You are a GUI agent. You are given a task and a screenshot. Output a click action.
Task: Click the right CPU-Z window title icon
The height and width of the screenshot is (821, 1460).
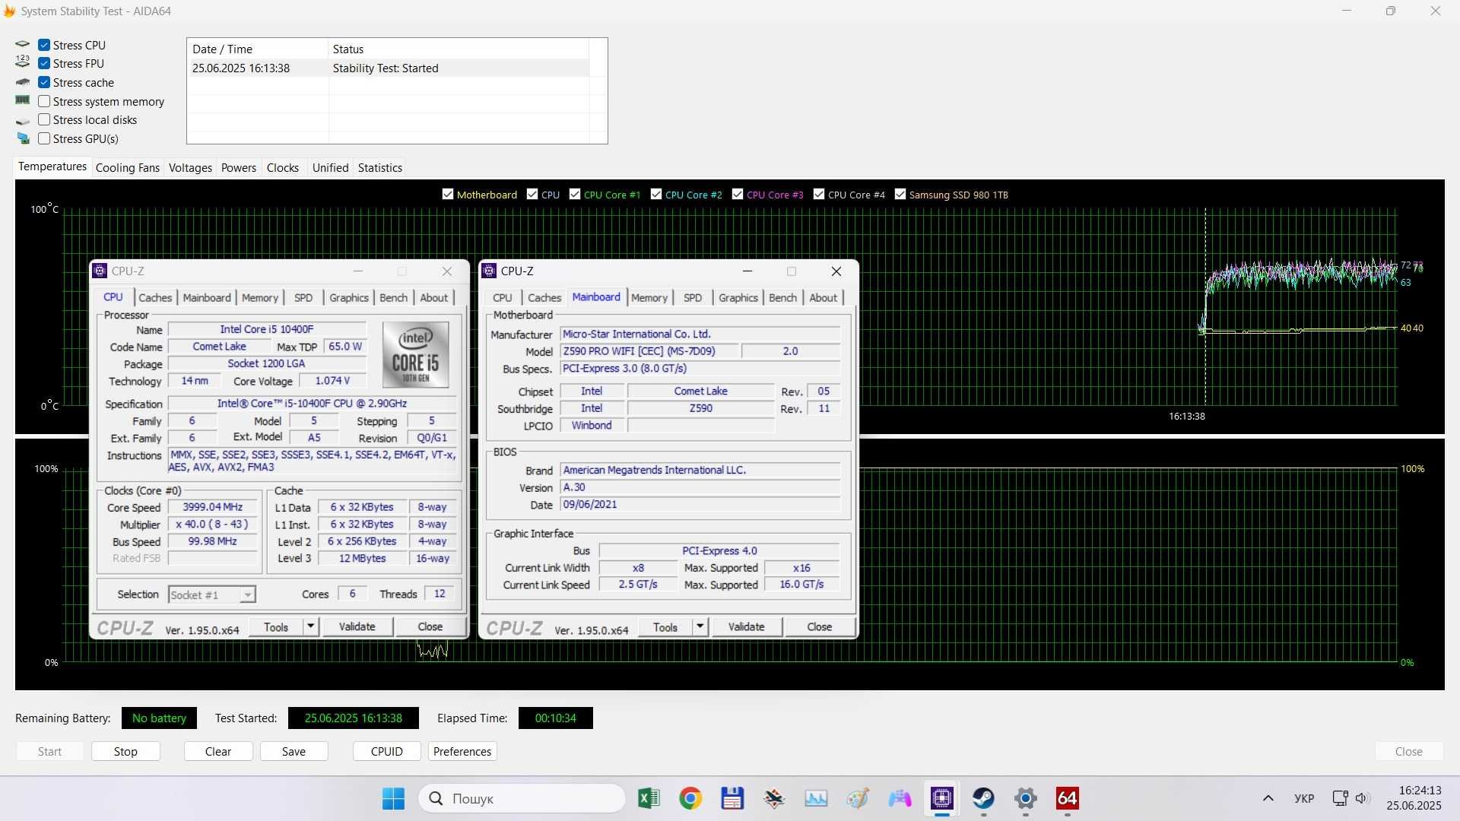pyautogui.click(x=489, y=271)
